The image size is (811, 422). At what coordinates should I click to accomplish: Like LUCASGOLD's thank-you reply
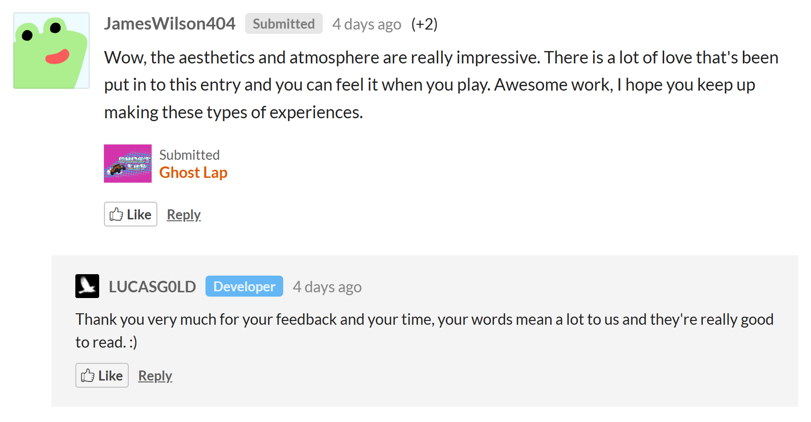pos(102,375)
